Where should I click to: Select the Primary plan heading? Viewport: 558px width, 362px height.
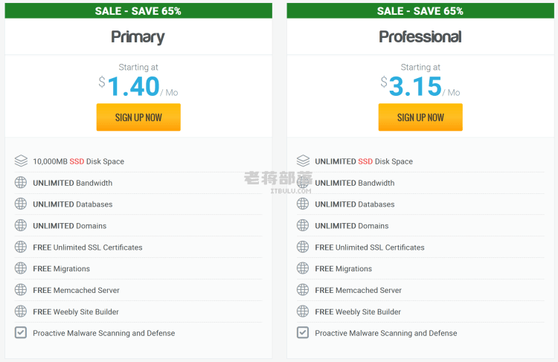click(x=138, y=37)
